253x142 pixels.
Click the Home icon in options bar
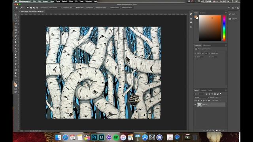[x=17, y=7]
